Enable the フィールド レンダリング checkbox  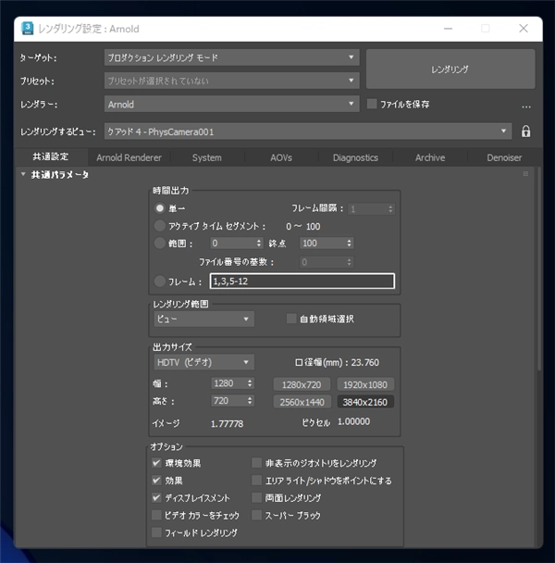click(156, 532)
